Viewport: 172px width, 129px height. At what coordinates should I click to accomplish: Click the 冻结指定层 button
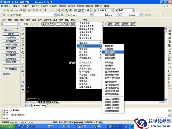click(11, 52)
